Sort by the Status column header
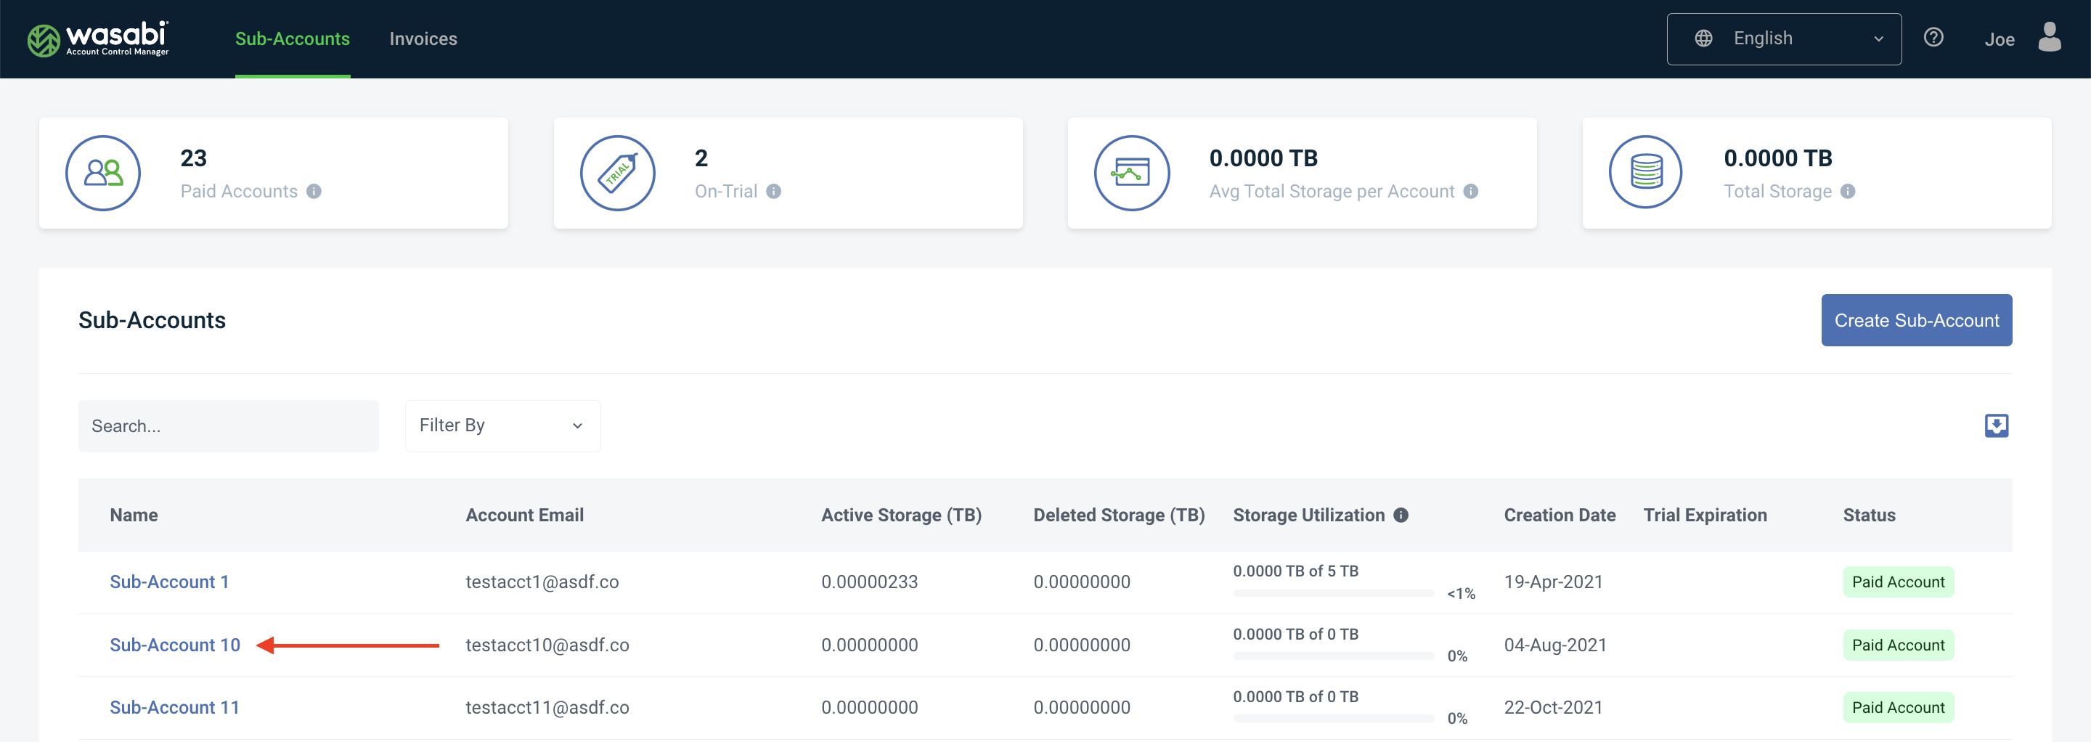The width and height of the screenshot is (2091, 742). tap(1869, 515)
